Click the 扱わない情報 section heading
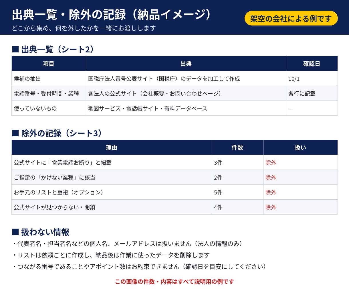The image size is (349, 291). [41, 232]
